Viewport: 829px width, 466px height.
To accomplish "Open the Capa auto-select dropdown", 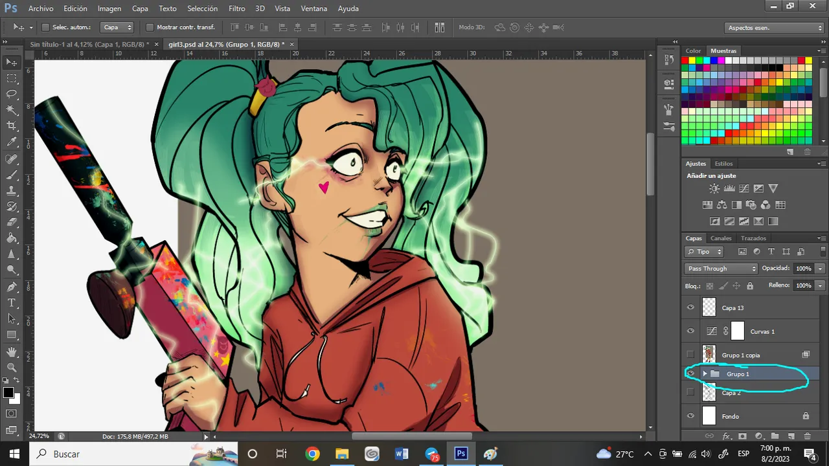I will coord(117,27).
